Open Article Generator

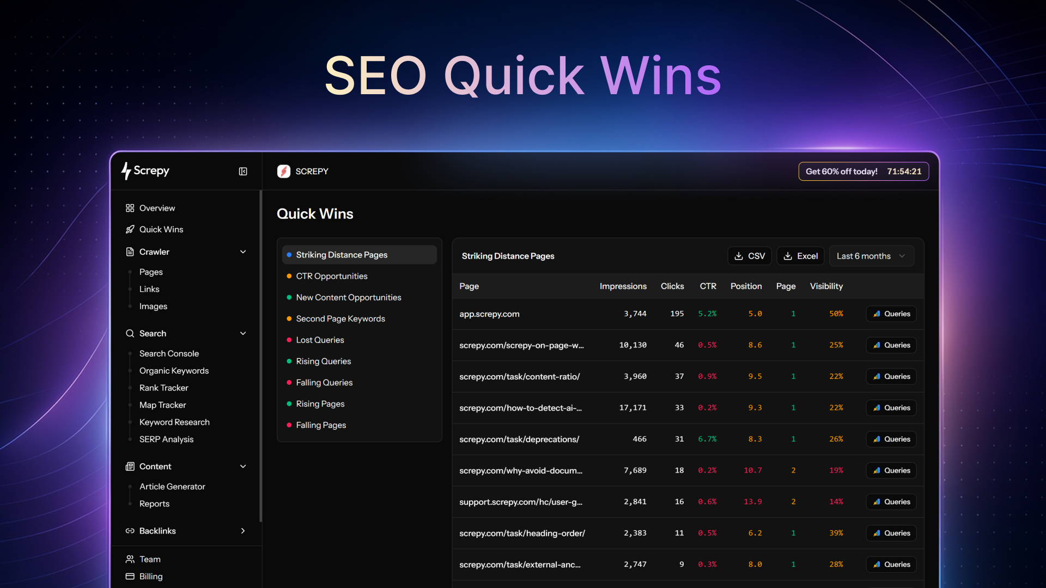click(x=172, y=487)
